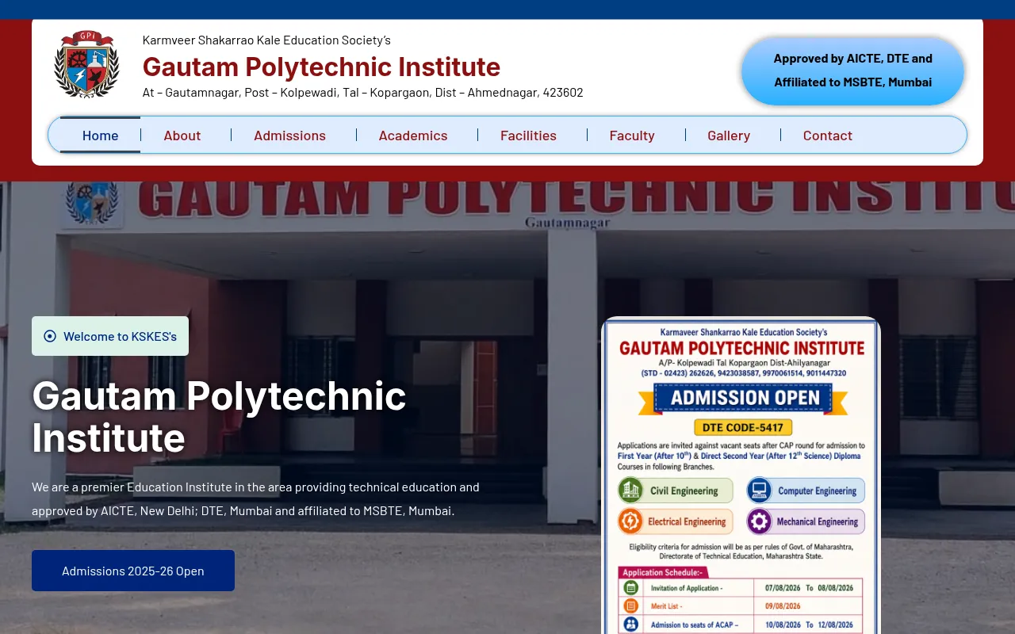This screenshot has height=634, width=1015.
Task: Click the large hero heading Gautam Polytechnic Institute
Action: [219, 417]
